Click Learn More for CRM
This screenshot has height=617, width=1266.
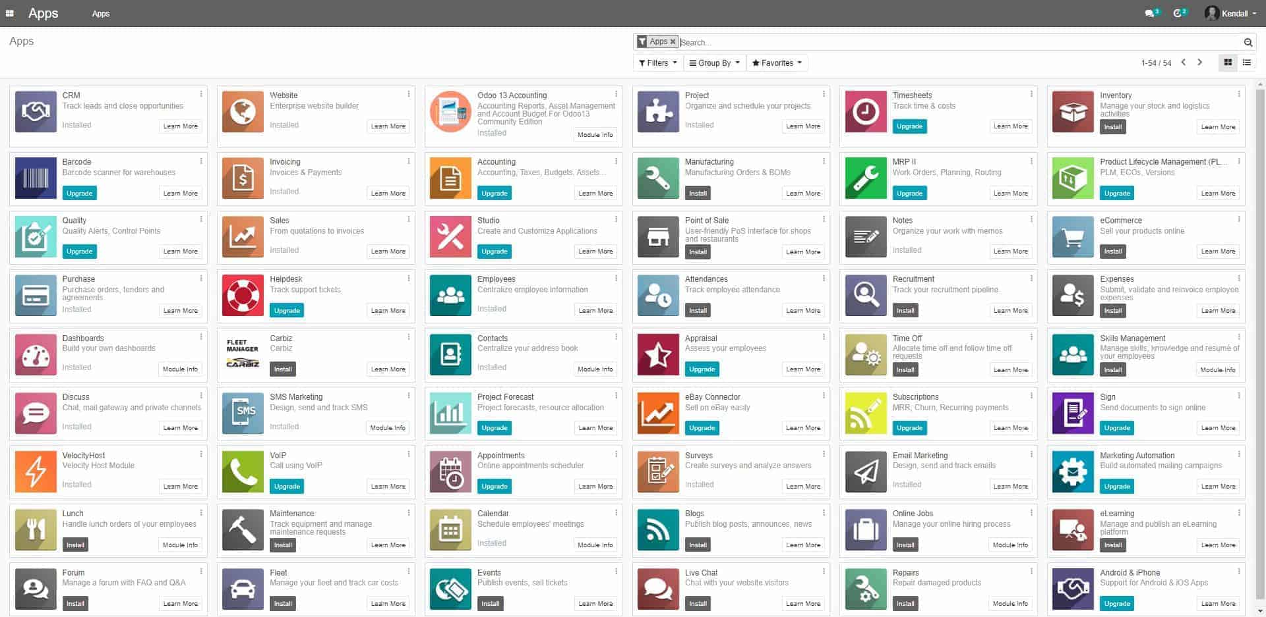coord(181,126)
